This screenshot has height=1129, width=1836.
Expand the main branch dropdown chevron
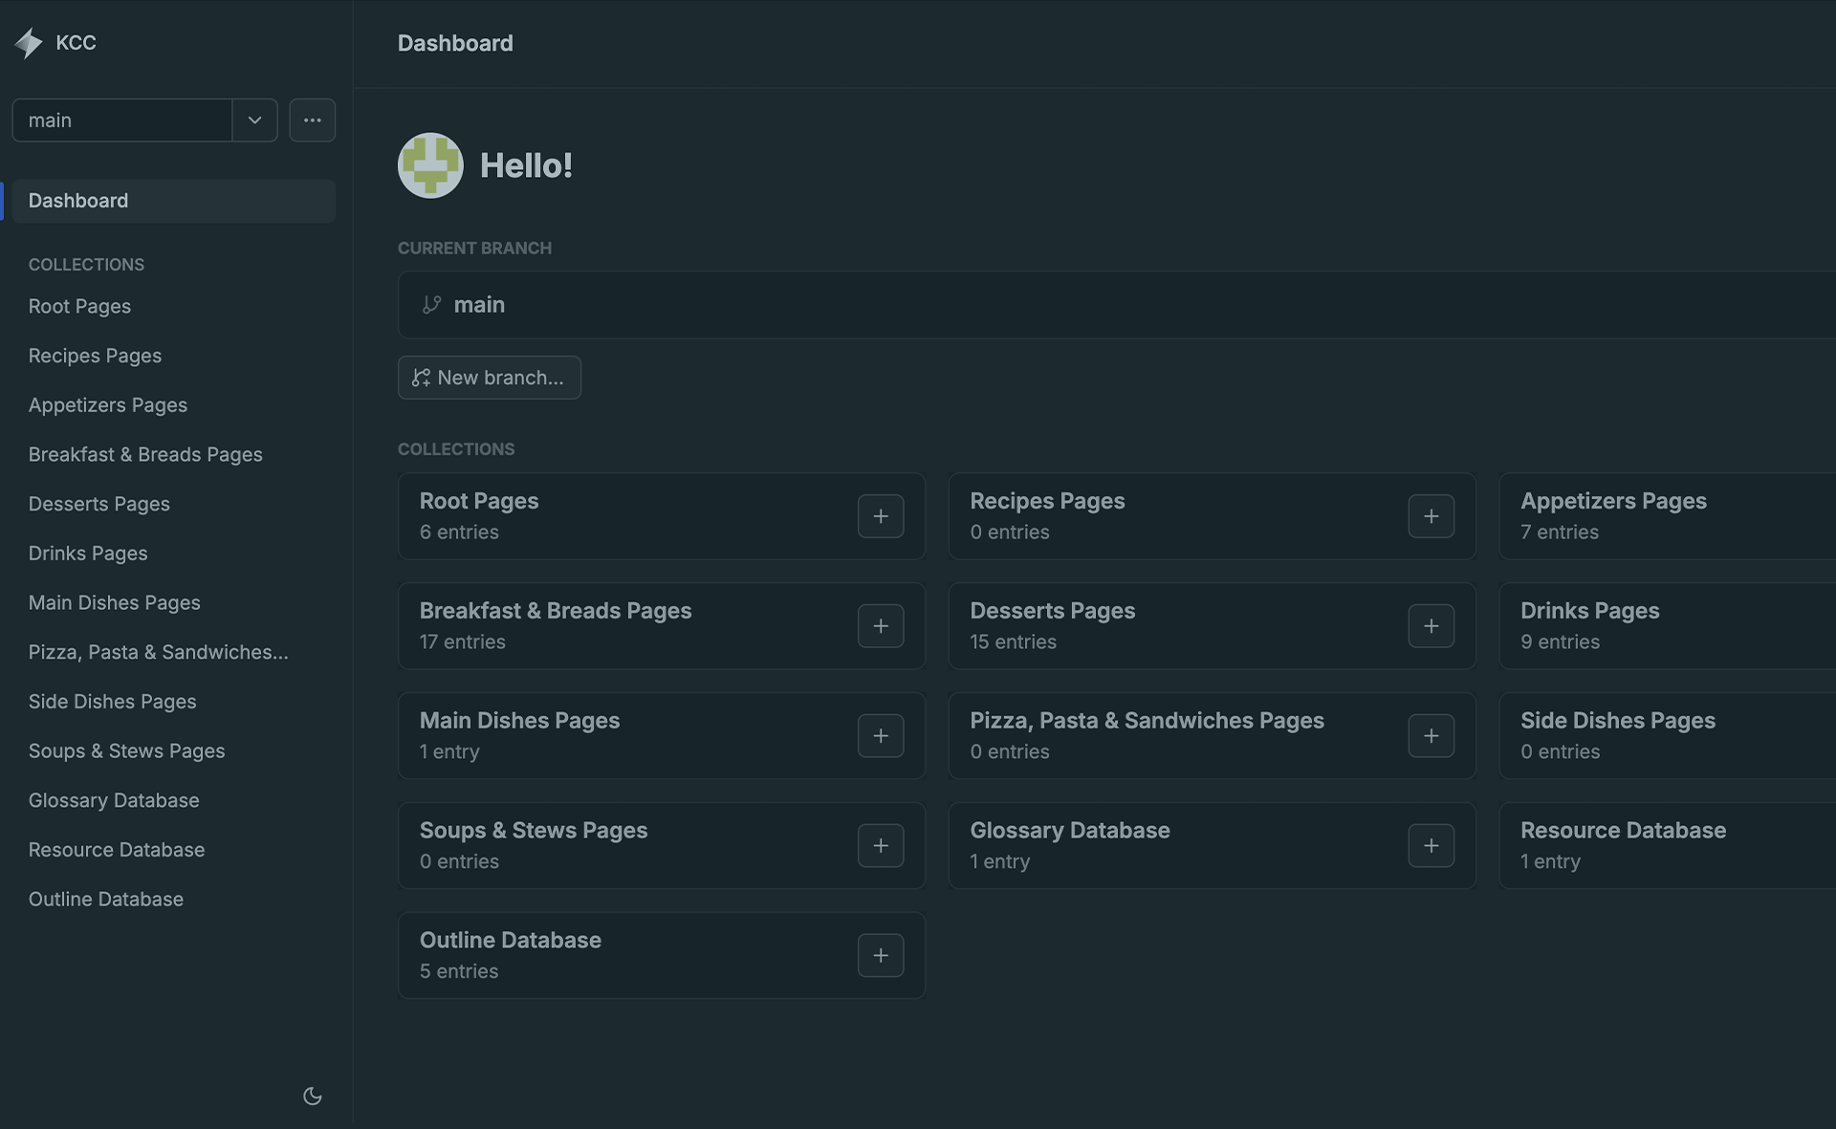pyautogui.click(x=254, y=120)
